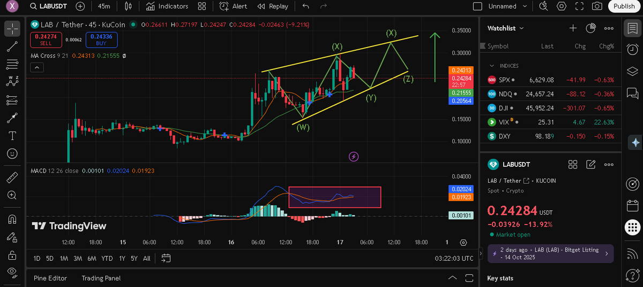This screenshot has width=643, height=287.
Task: Open the object tree layers panel
Action: click(x=632, y=72)
